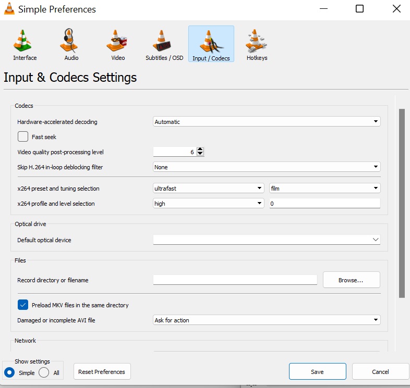The width and height of the screenshot is (410, 388).
Task: Close the Simple Preferences window
Action: [396, 9]
